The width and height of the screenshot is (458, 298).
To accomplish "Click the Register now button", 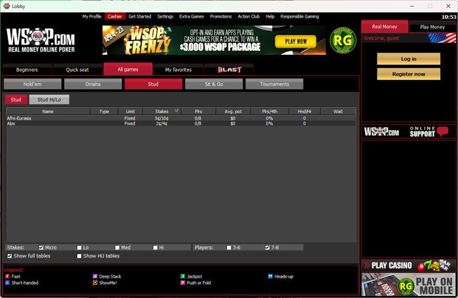I will click(408, 74).
